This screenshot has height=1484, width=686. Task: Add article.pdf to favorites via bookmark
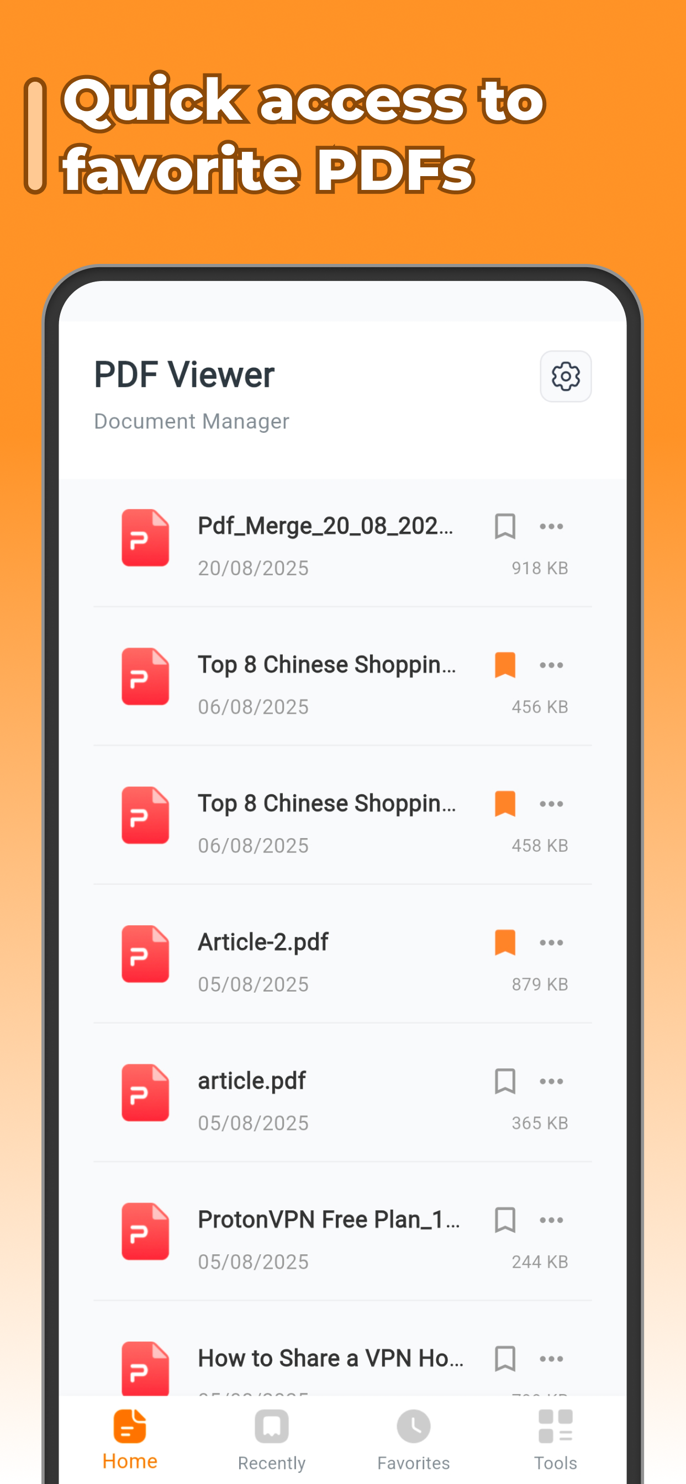click(x=504, y=1082)
